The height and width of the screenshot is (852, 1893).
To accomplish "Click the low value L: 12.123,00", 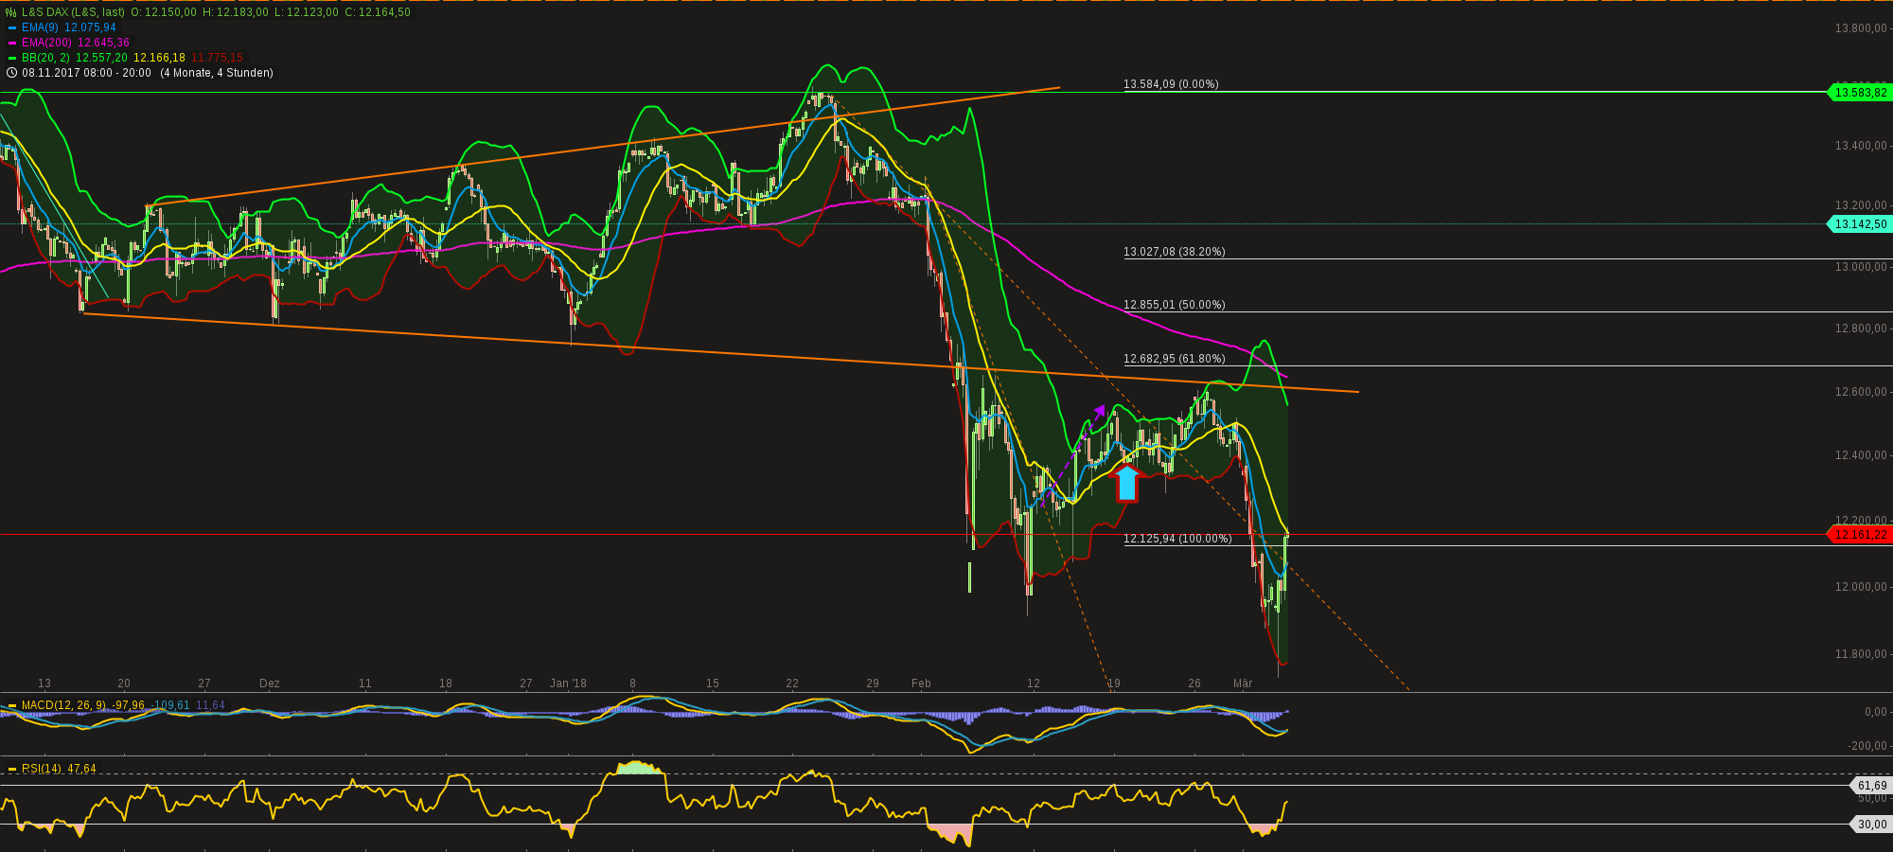I will [306, 12].
